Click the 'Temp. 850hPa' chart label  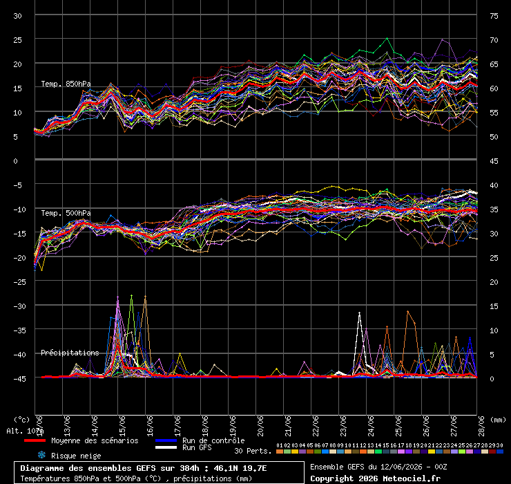click(x=66, y=84)
